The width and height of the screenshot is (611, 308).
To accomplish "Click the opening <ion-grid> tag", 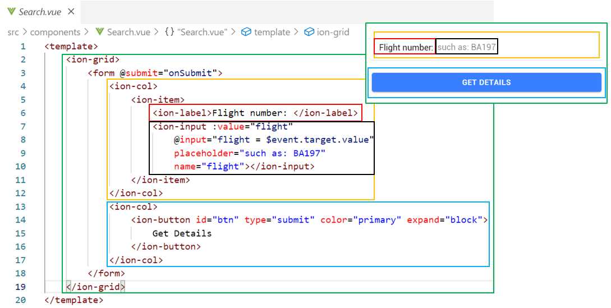I will (93, 59).
